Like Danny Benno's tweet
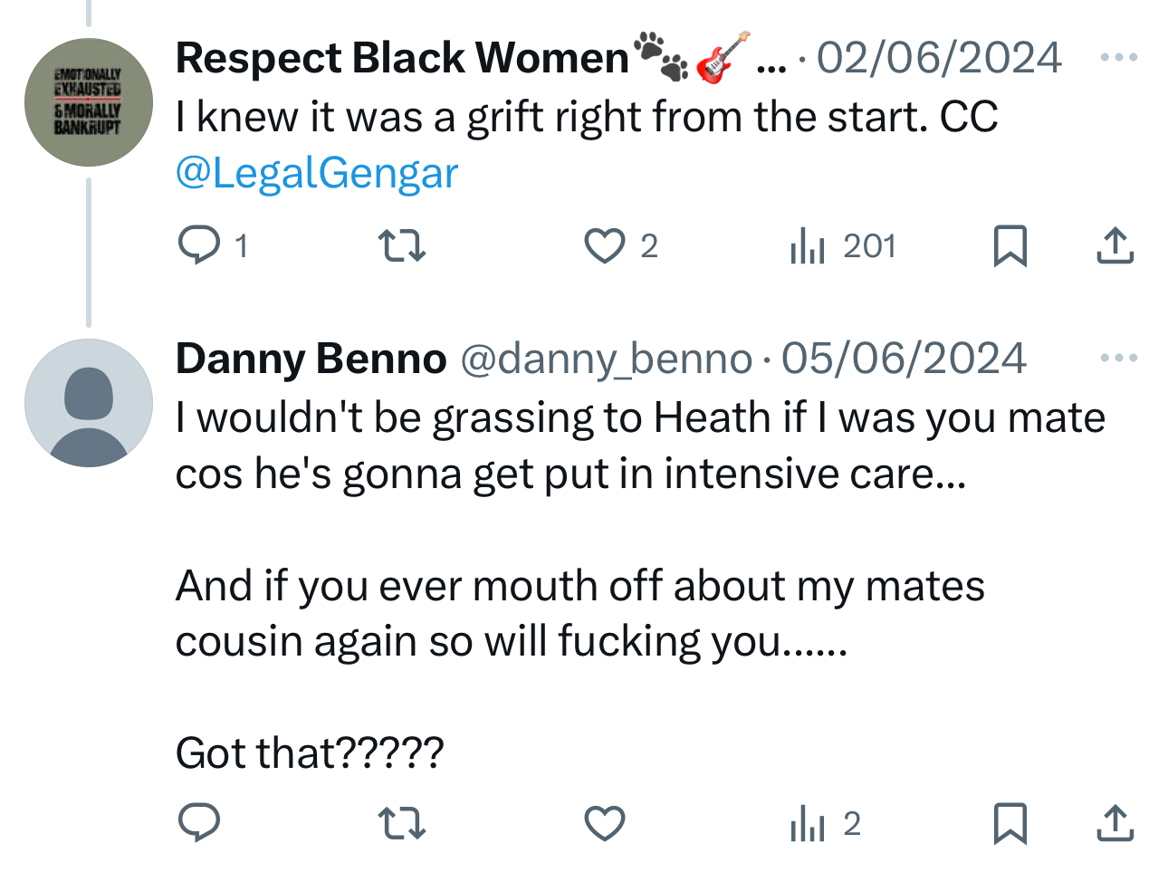Viewport: 1168px width, 872px height. (604, 823)
